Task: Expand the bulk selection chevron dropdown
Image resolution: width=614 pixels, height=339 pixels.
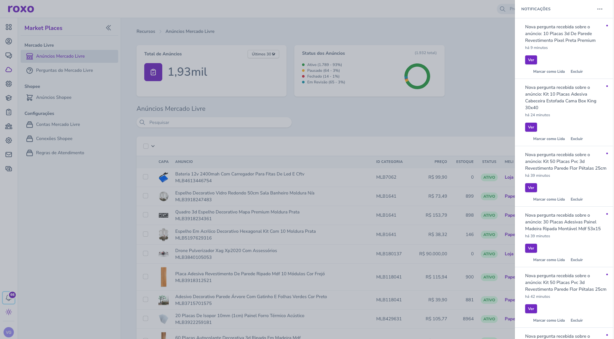Action: (x=153, y=146)
